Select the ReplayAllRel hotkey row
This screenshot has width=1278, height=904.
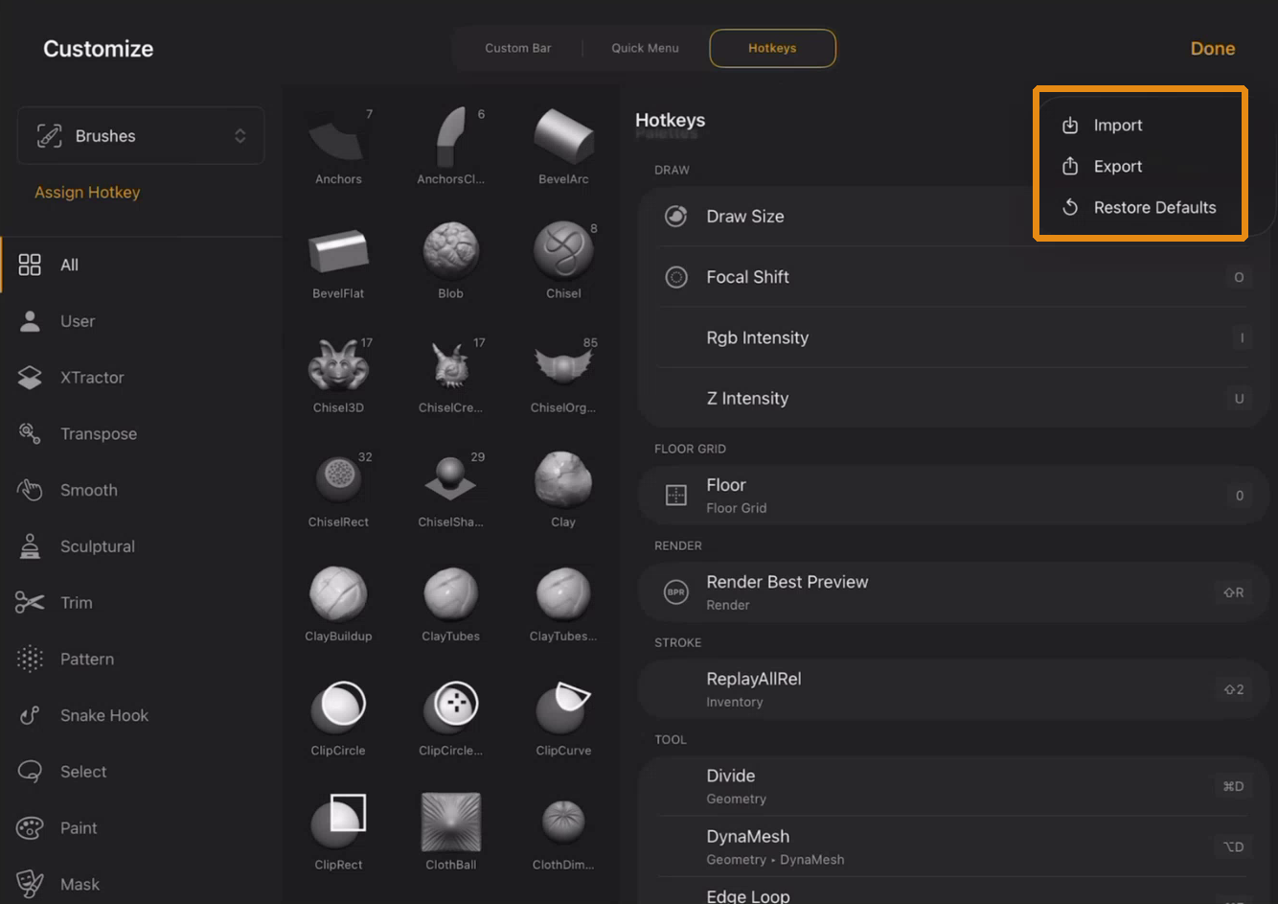953,689
